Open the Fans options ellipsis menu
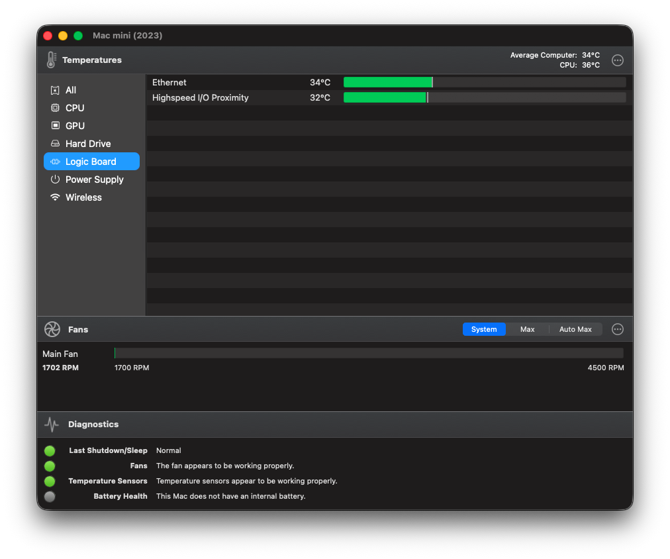670x559 pixels. (618, 329)
